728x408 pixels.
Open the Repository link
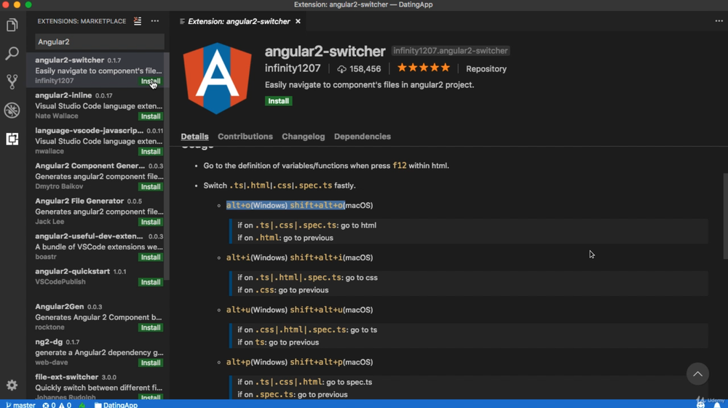486,69
